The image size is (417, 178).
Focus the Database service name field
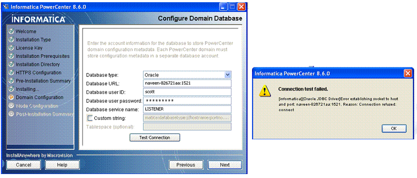click(x=187, y=109)
